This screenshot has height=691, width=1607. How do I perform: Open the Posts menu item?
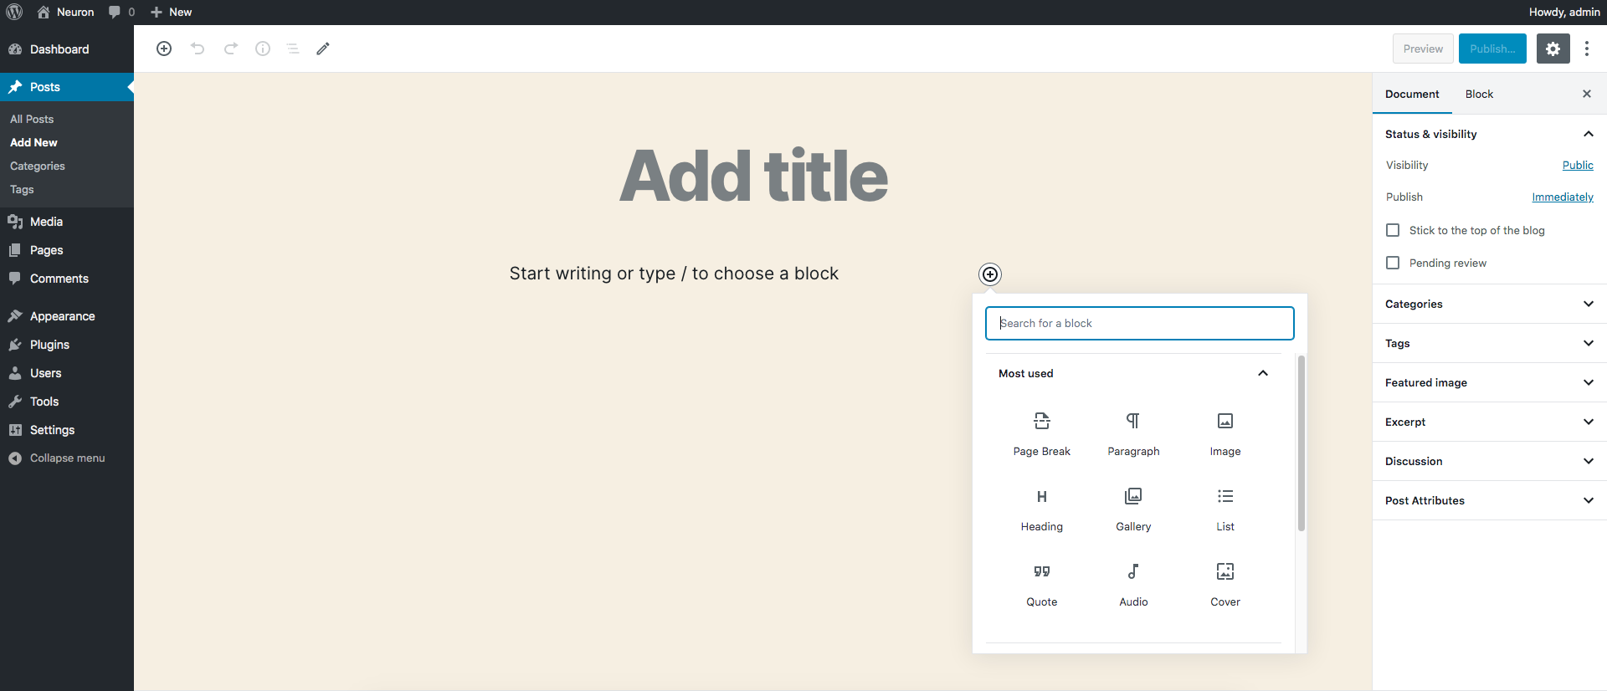point(67,87)
